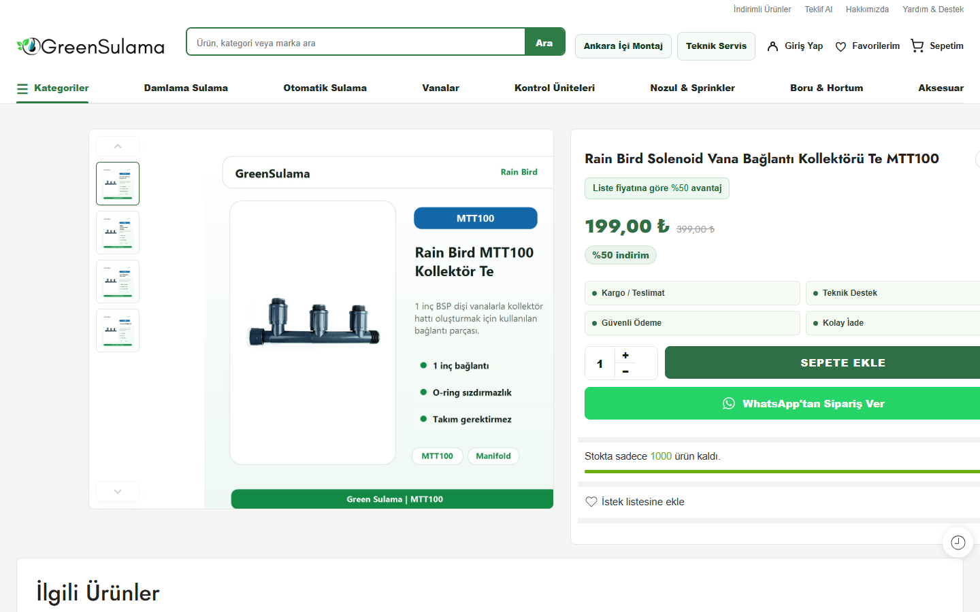This screenshot has width=980, height=612.
Task: Click the 199,00 ₺ price text
Action: [627, 226]
